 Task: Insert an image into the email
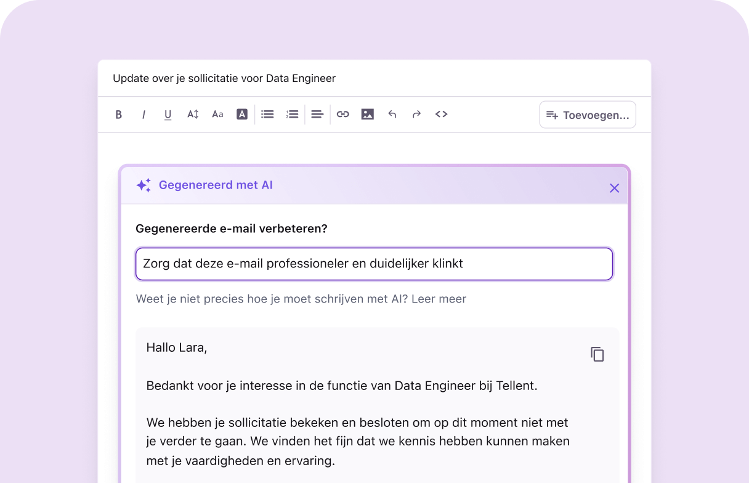(368, 114)
